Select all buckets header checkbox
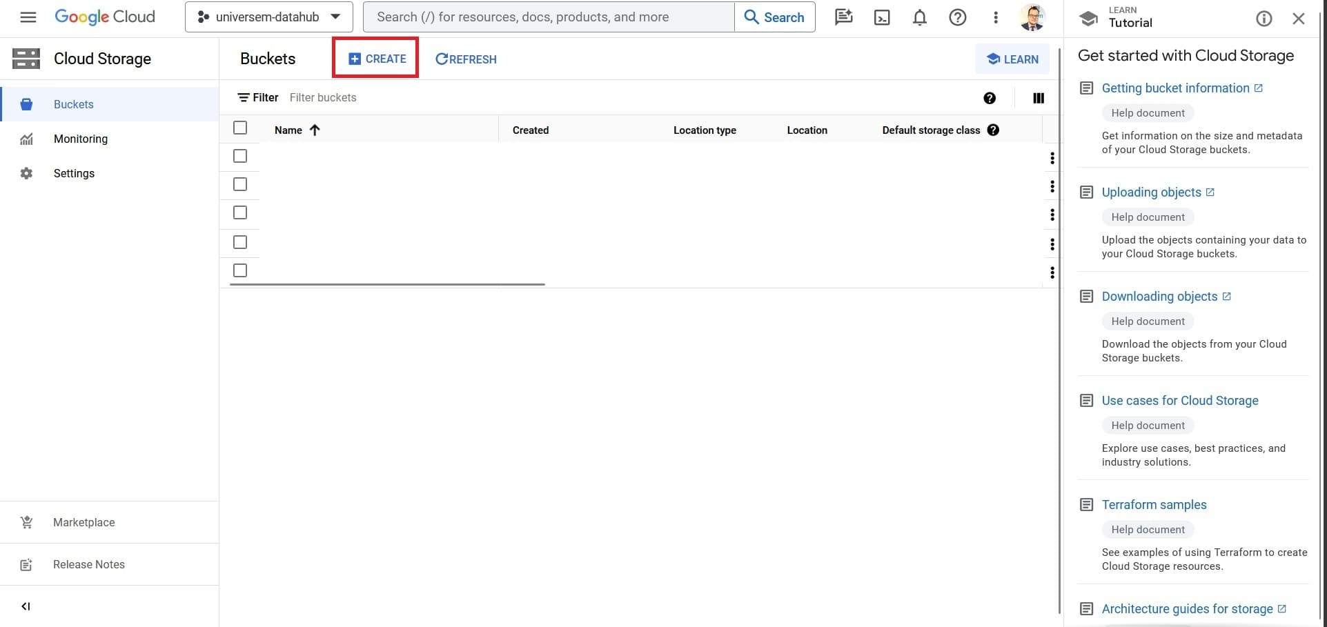The width and height of the screenshot is (1327, 627). point(240,128)
